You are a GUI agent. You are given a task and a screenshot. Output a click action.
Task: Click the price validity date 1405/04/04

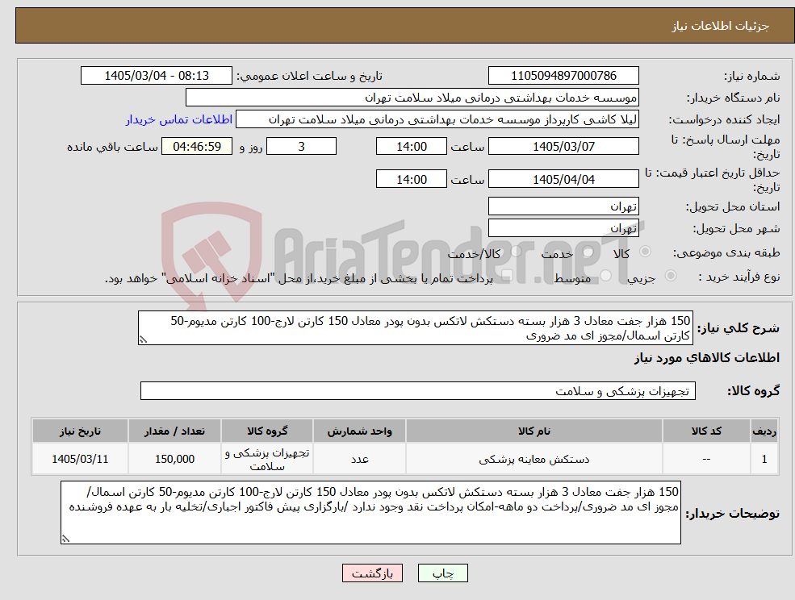563,179
